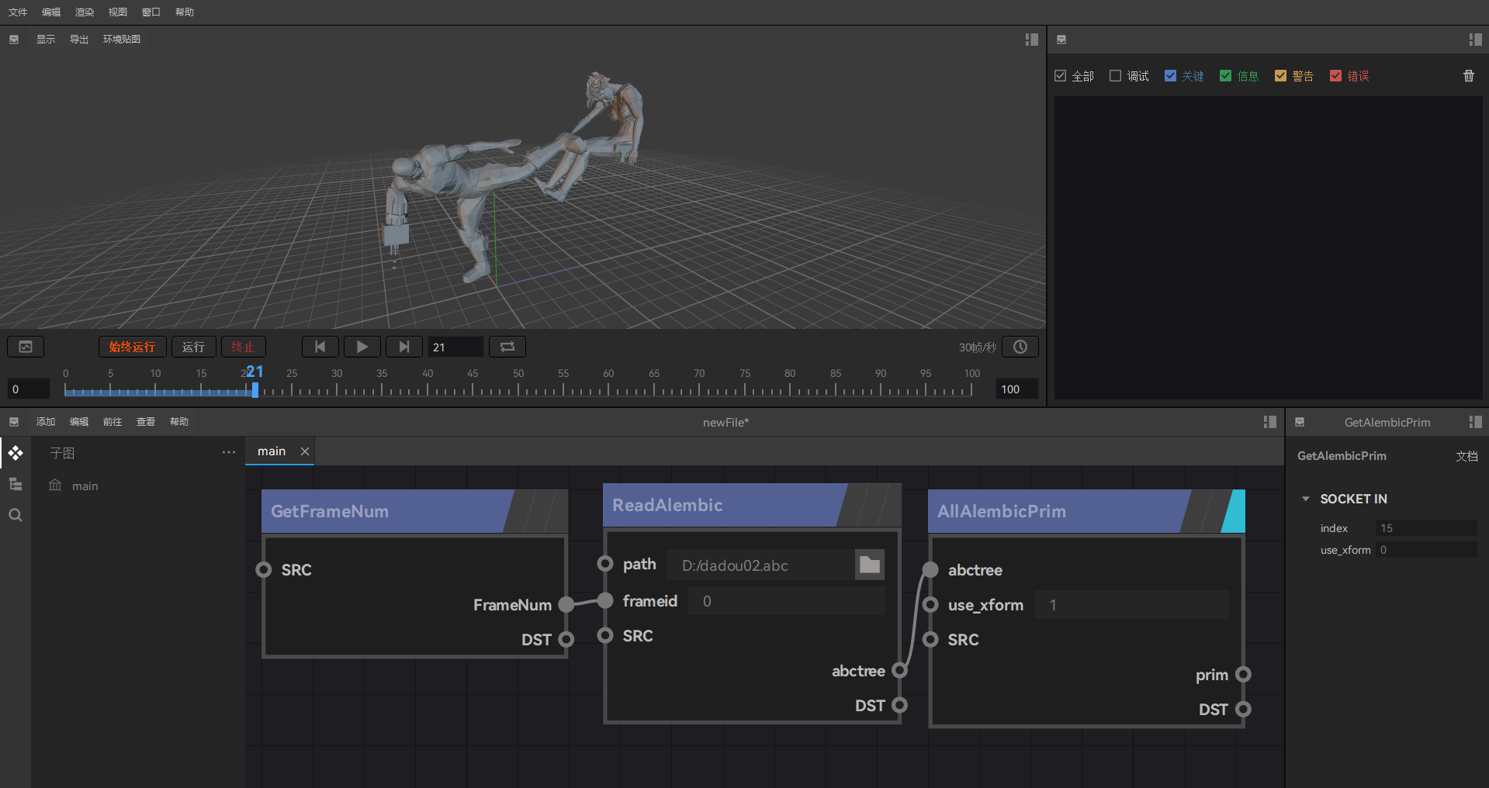This screenshot has height=788, width=1489.
Task: Open the file browser folder icon for path
Action: coord(869,565)
